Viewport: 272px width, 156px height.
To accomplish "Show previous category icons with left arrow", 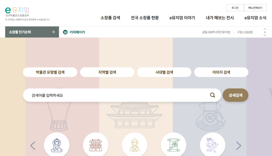I will pyautogui.click(x=33, y=145).
